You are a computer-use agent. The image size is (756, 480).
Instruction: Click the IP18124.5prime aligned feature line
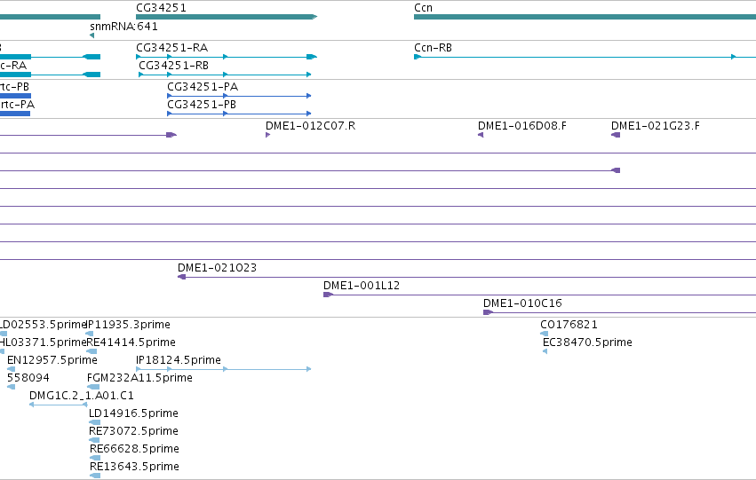click(x=224, y=369)
